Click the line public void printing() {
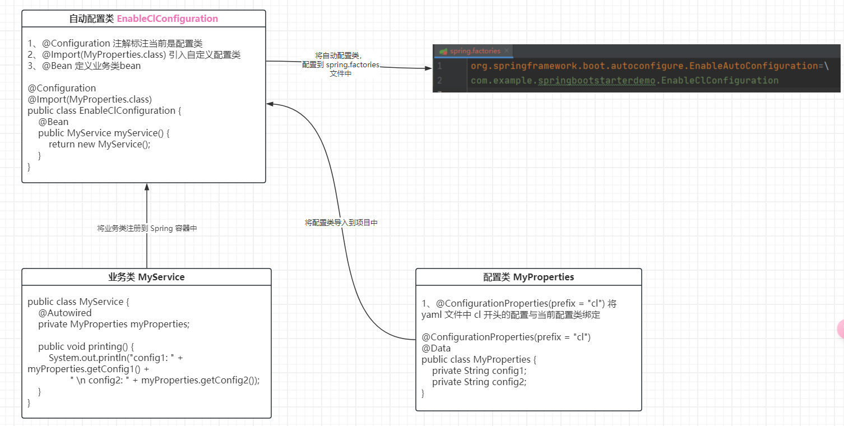This screenshot has height=426, width=844. [x=86, y=346]
